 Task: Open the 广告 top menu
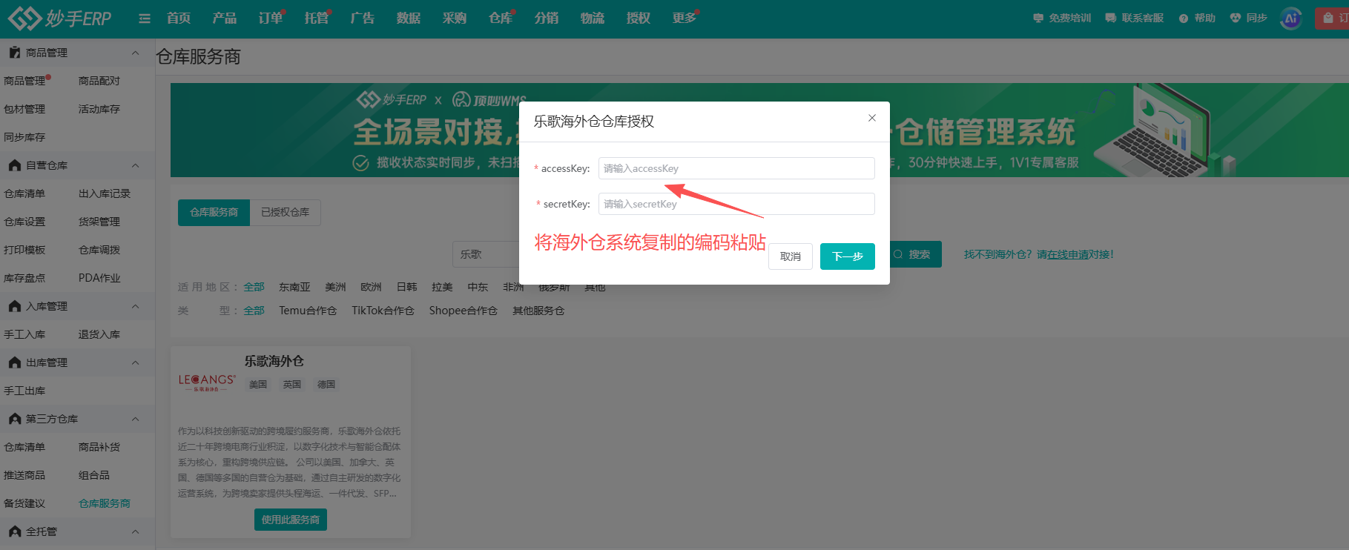coord(363,19)
